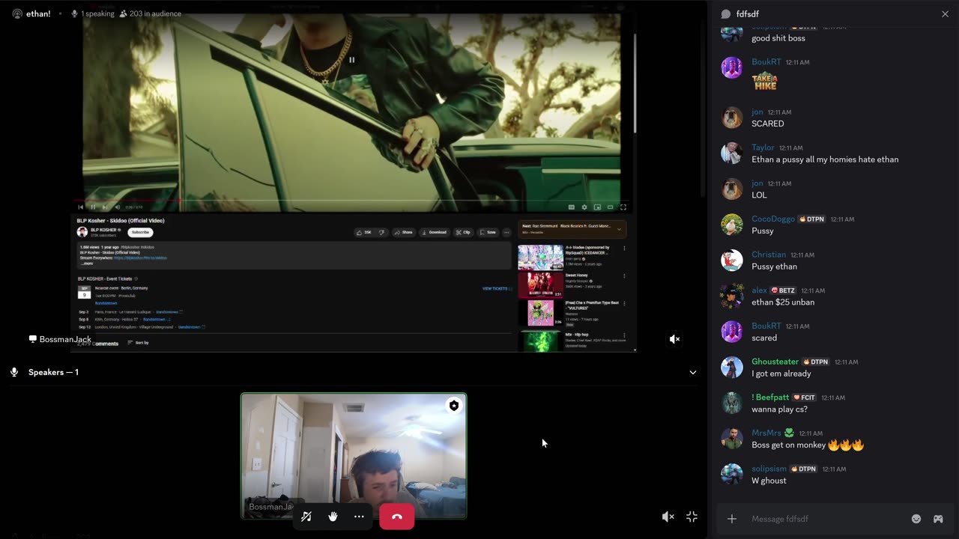Image resolution: width=959 pixels, height=539 pixels.
Task: Expand the description with '...more'
Action: 87,264
